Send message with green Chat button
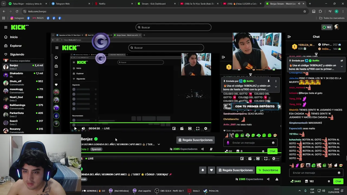347x195 pixels. coord(338,181)
